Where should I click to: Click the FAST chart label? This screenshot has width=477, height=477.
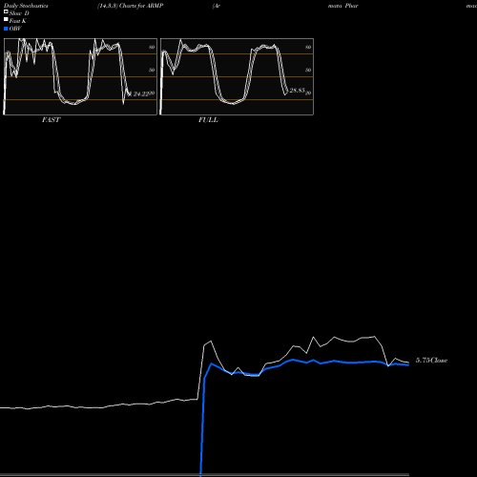pyautogui.click(x=51, y=119)
